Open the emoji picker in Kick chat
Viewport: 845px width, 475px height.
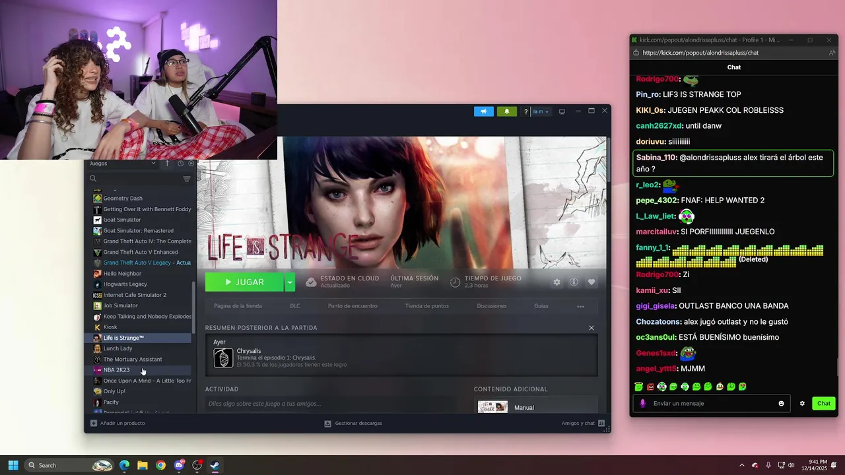[x=781, y=403]
